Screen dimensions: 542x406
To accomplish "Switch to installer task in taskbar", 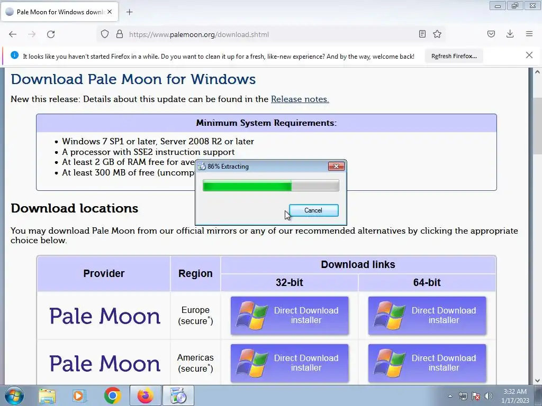I will point(178,395).
